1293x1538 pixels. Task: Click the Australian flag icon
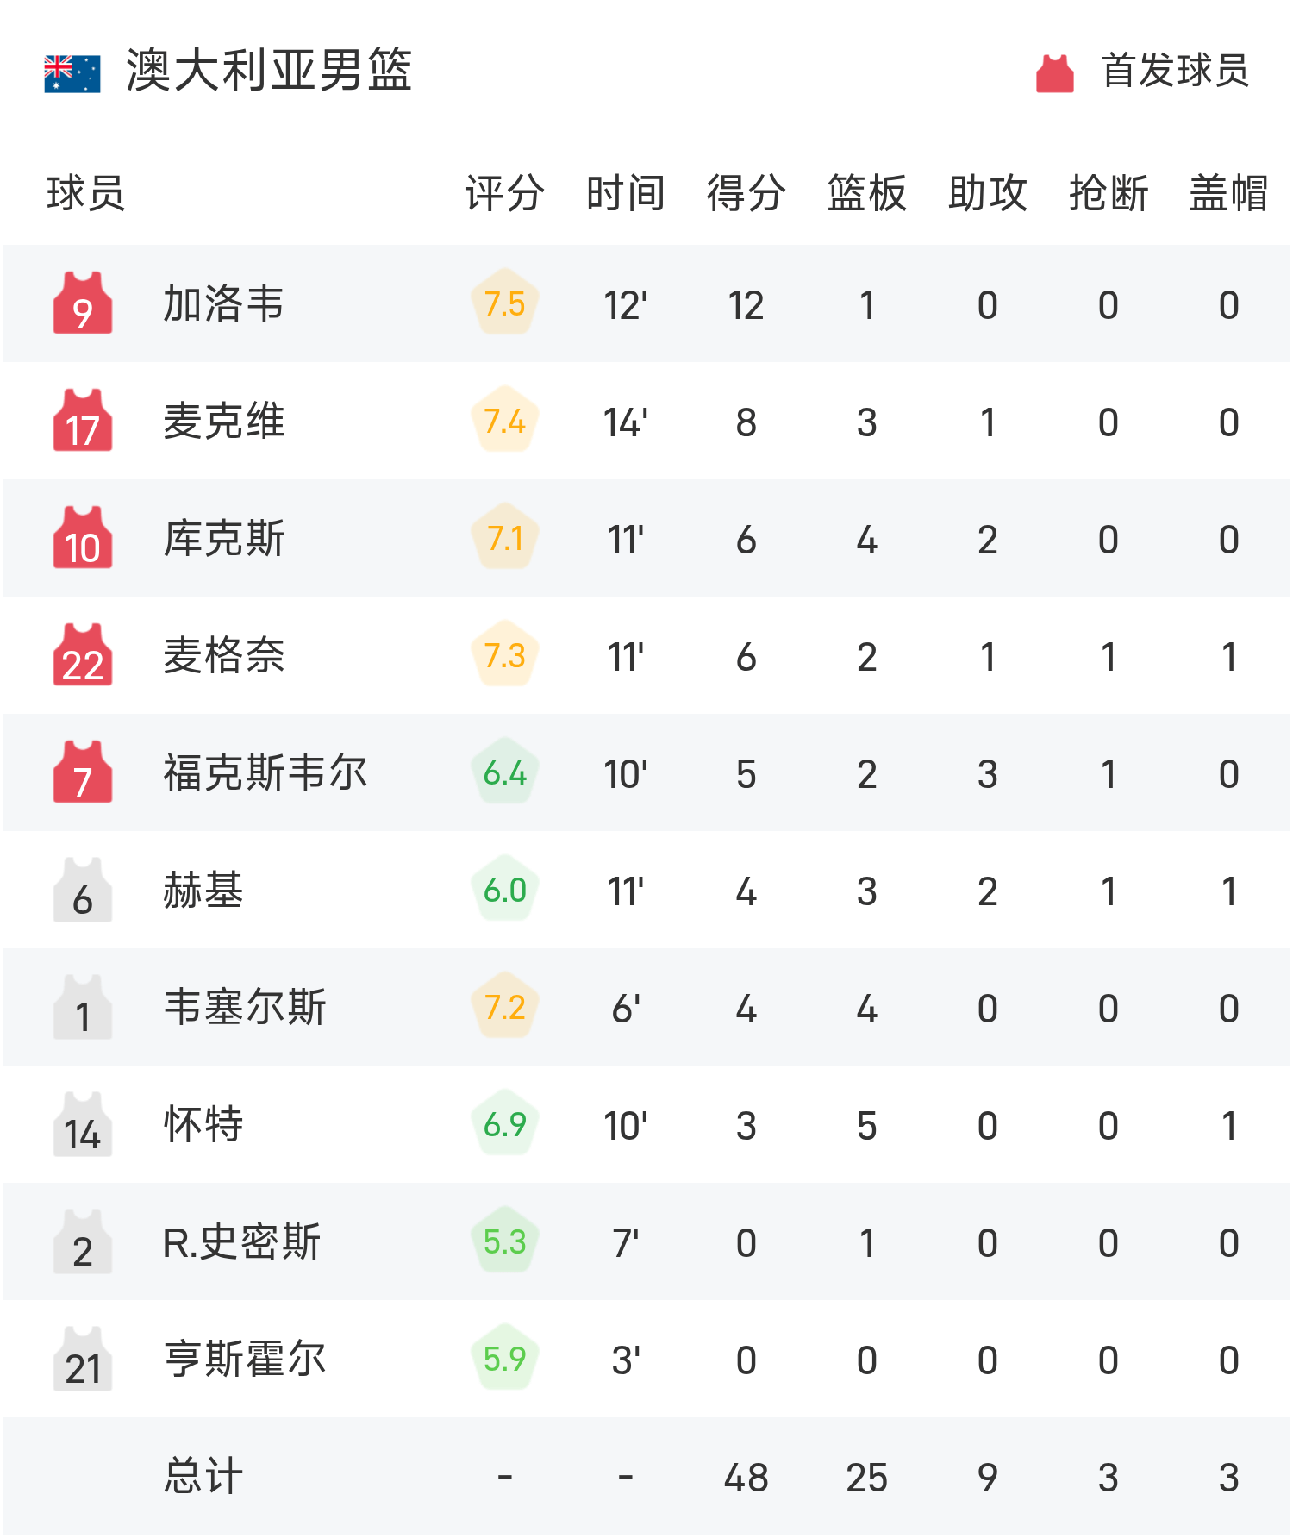tap(72, 72)
